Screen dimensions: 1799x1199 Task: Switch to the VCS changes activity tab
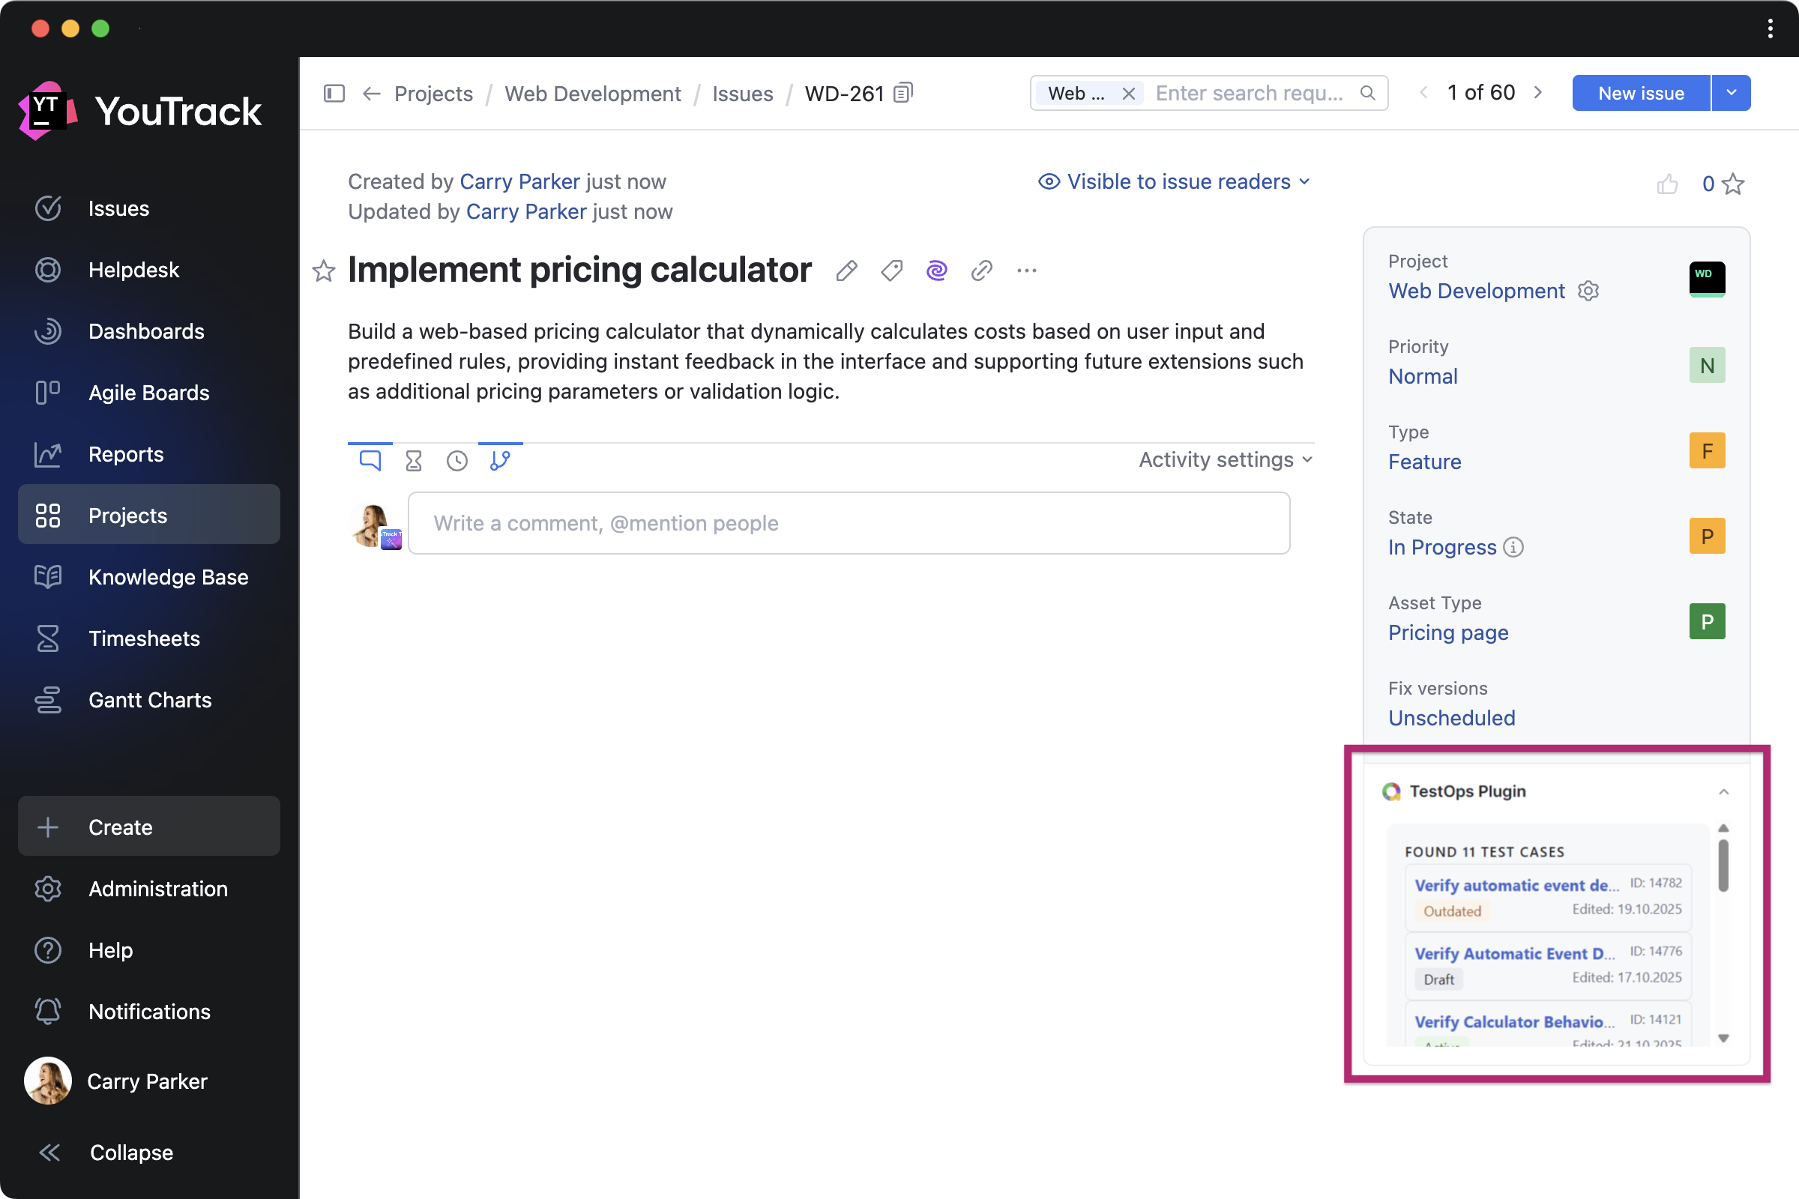[x=500, y=460]
